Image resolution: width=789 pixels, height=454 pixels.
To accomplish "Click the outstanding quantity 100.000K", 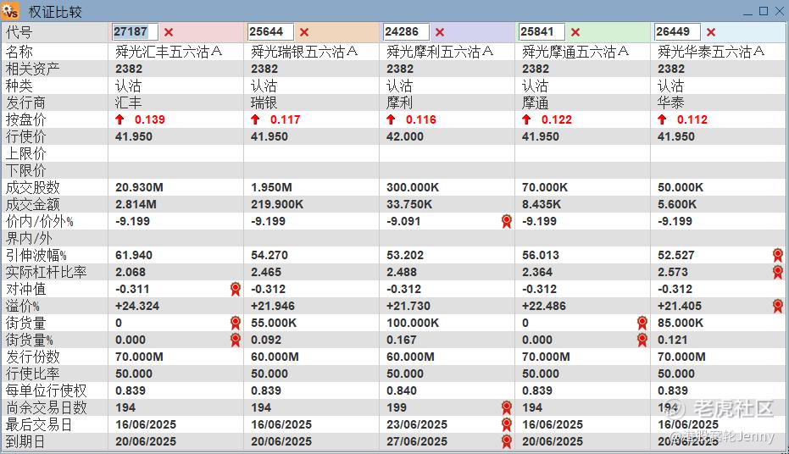I will pos(413,324).
